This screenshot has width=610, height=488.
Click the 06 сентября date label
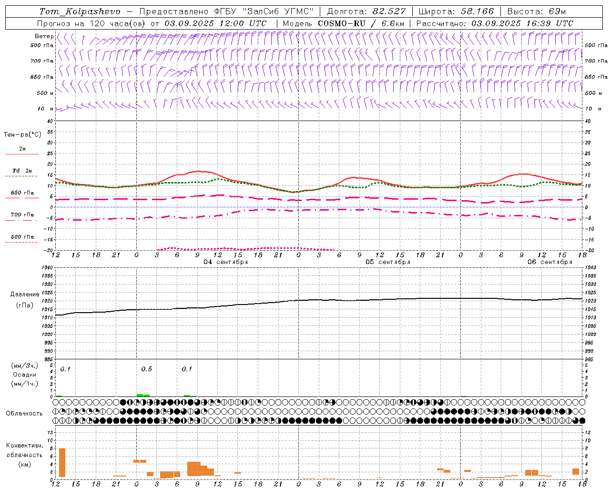(x=550, y=262)
